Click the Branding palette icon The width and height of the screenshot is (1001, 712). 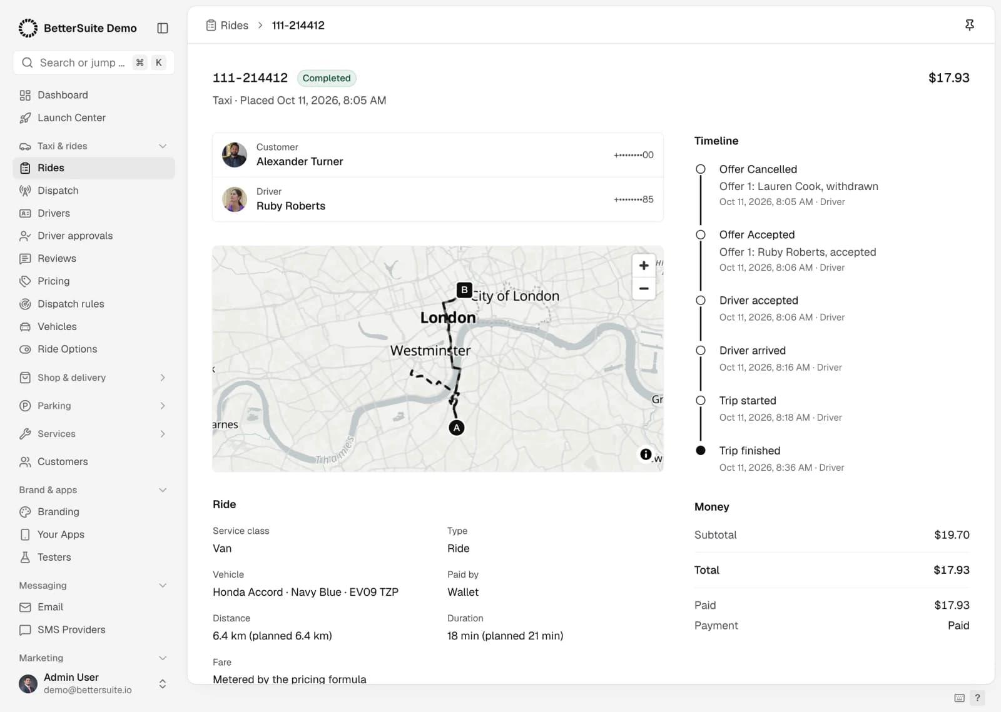(x=25, y=511)
